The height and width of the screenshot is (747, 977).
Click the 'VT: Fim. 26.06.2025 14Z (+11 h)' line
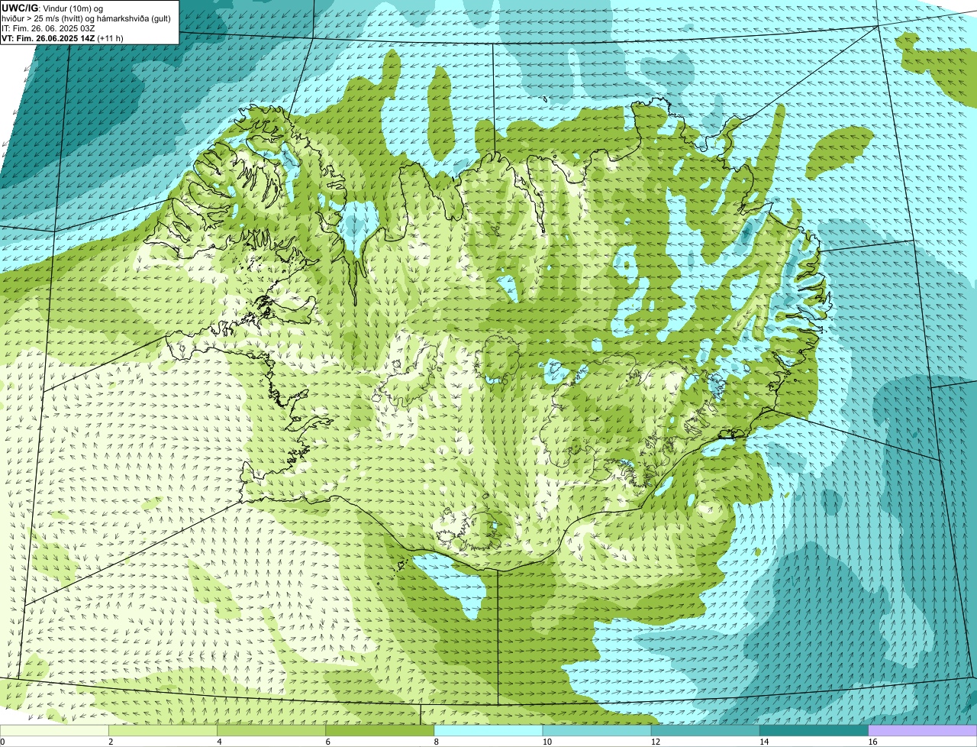pyautogui.click(x=63, y=38)
